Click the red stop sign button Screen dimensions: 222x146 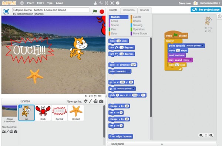(102, 11)
